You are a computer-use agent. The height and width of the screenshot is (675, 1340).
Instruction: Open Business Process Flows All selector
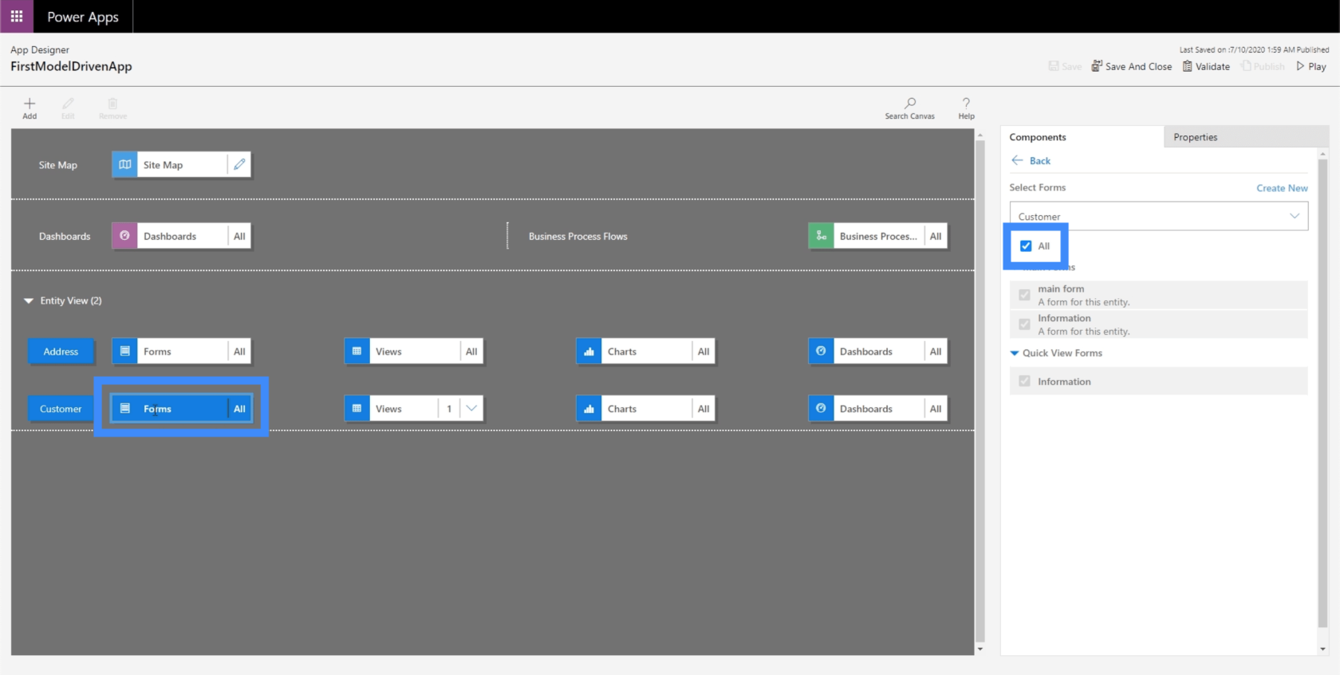coord(936,236)
